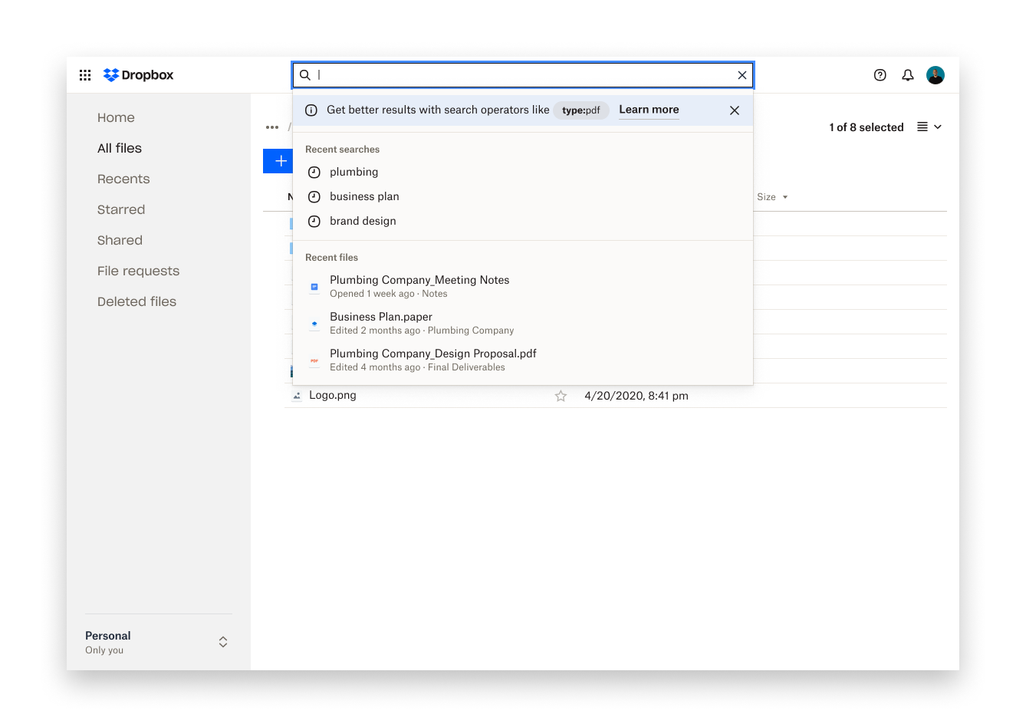Click the blue plus create button
The width and height of the screenshot is (1026, 727).
278,161
